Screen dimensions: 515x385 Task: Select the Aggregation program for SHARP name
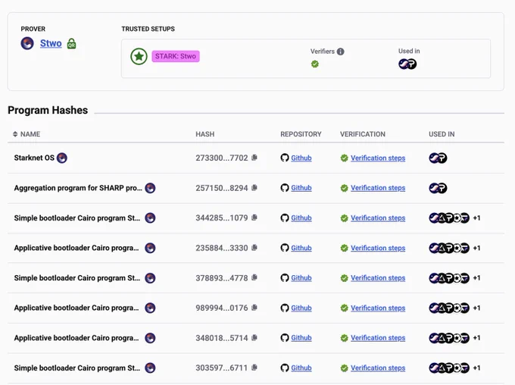point(78,188)
